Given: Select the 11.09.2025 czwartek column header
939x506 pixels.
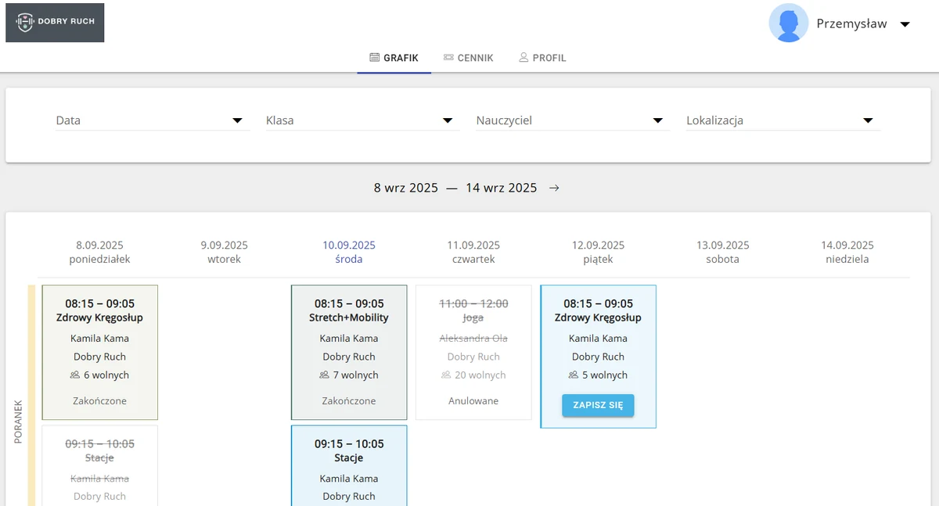Looking at the screenshot, I should click(x=473, y=252).
